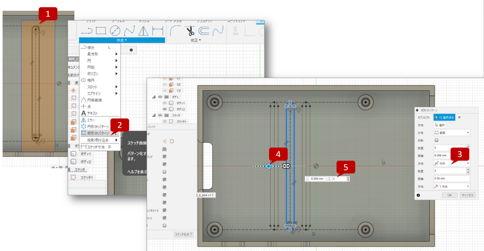Screen dimensions: 484x251
Task: Toggle visibility eye of スケッチ folder in right window
Action: point(159,115)
